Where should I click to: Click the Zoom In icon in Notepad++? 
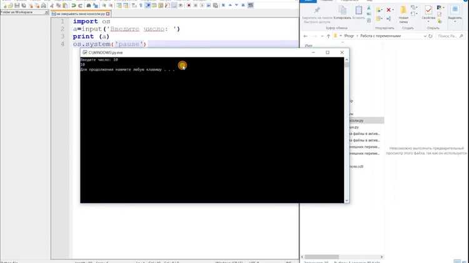[x=104, y=6]
